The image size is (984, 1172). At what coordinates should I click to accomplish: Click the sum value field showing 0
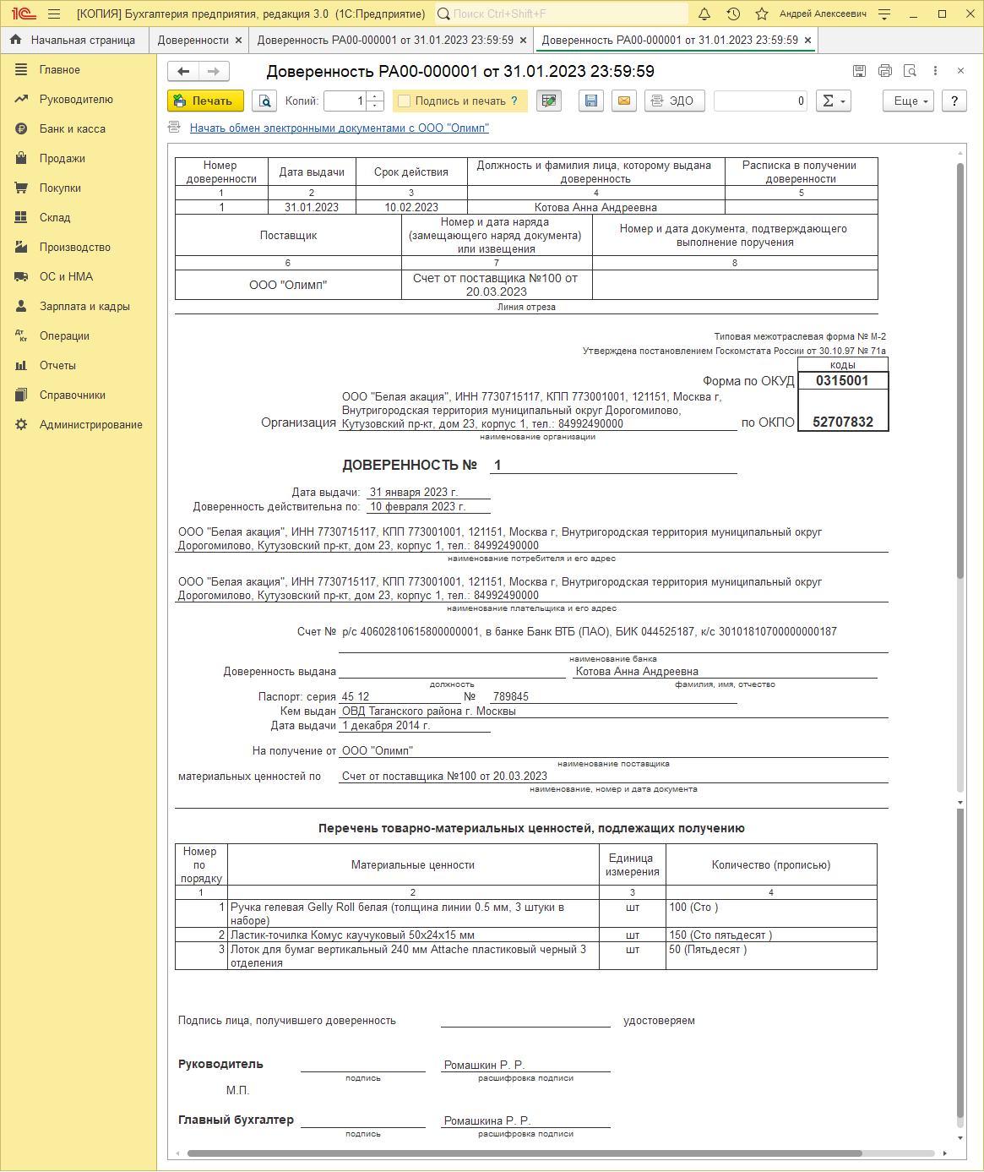(760, 101)
